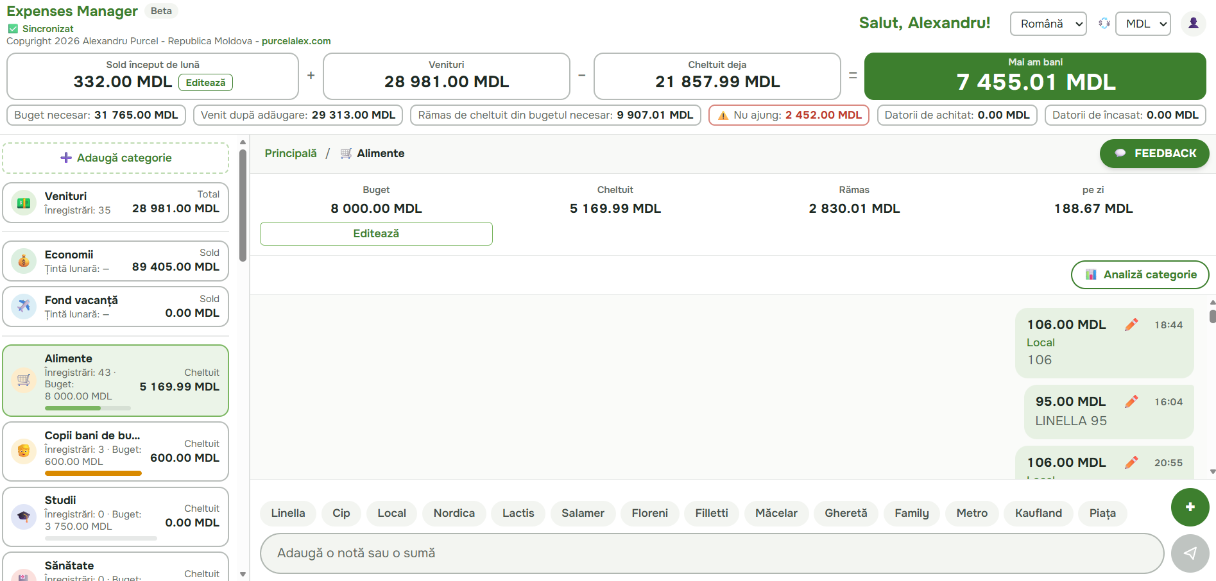The width and height of the screenshot is (1216, 581).
Task: Click the Economii money bag icon
Action: 24,261
